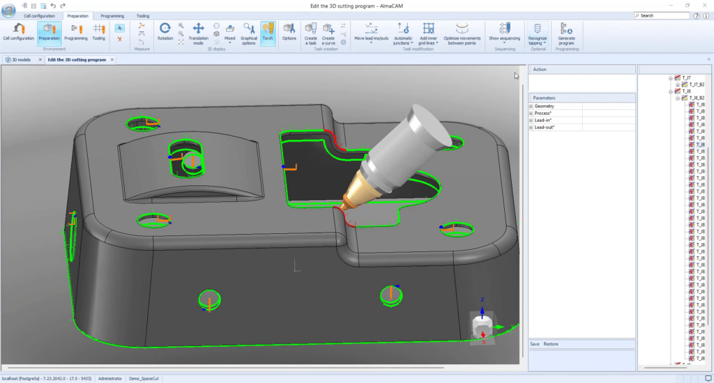Click the Save button below parameters
714x383 pixels.
point(534,344)
